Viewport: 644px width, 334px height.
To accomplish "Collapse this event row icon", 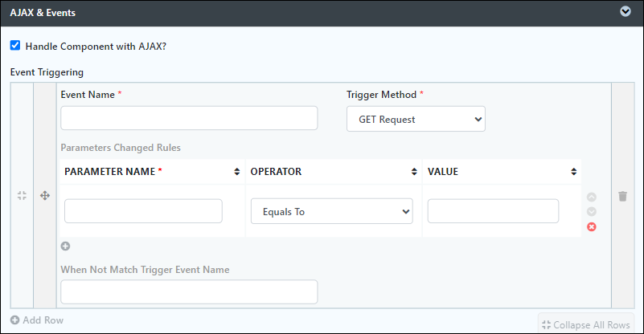I will click(22, 195).
